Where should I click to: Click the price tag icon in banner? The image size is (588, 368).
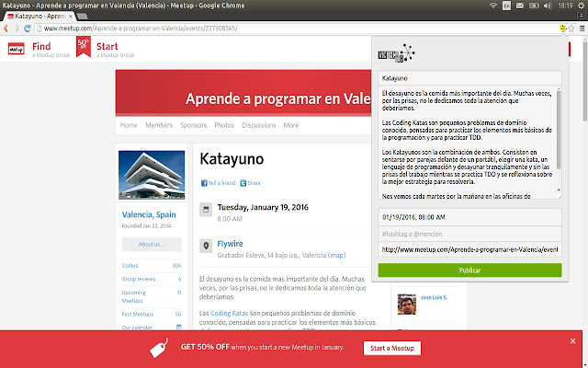coord(159,348)
